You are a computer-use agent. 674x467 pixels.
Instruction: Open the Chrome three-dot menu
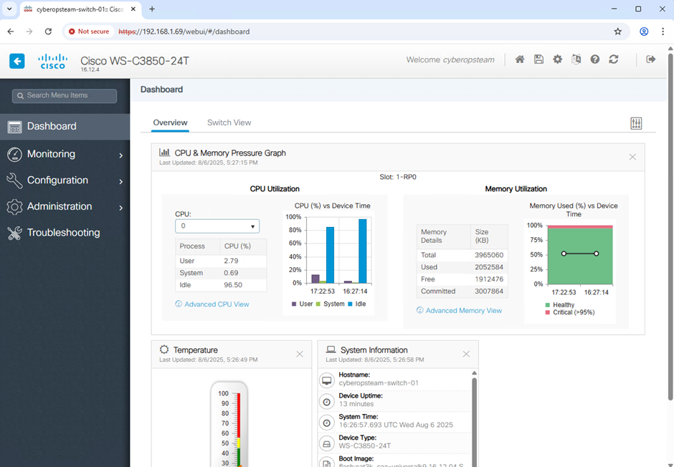coord(663,32)
